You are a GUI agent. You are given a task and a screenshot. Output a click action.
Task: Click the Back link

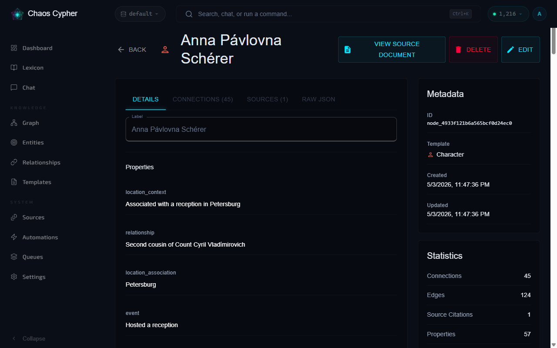132,50
